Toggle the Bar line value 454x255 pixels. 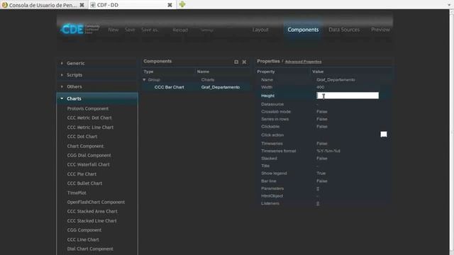pos(321,181)
